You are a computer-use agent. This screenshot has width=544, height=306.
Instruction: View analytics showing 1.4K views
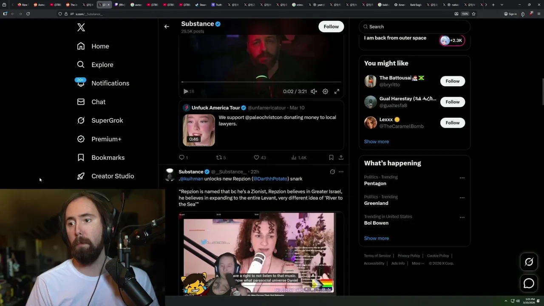point(299,158)
